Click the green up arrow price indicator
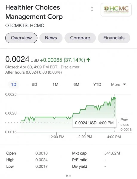The width and height of the screenshot is (137, 179). [88, 60]
